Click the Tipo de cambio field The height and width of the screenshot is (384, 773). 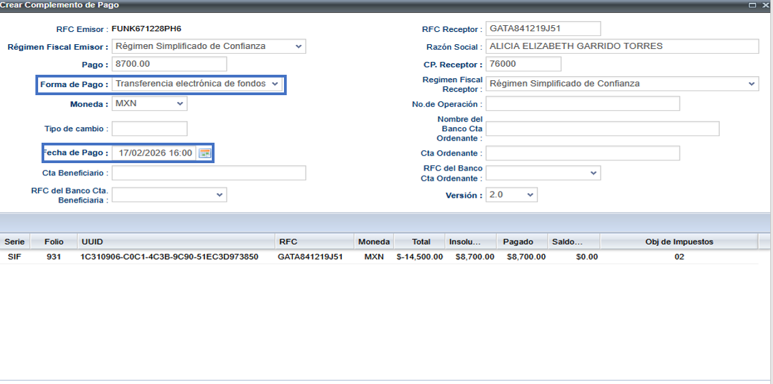click(x=149, y=129)
